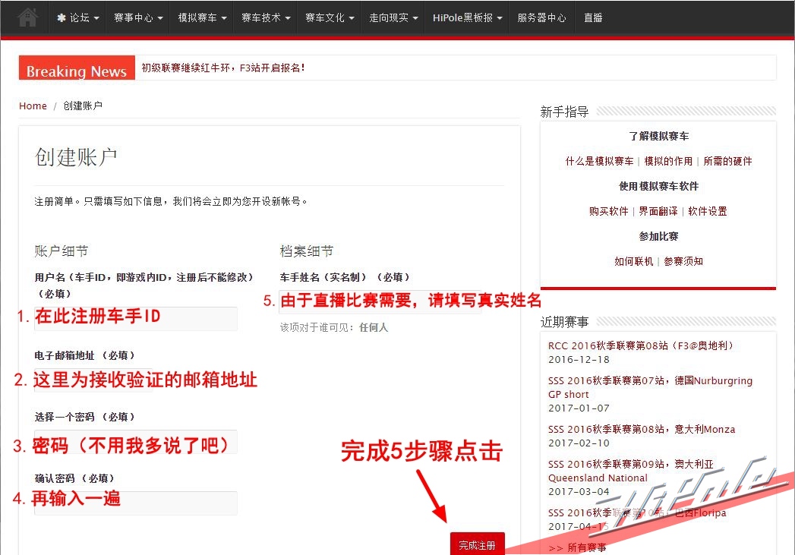Expand the 走向现实 menu

point(393,17)
